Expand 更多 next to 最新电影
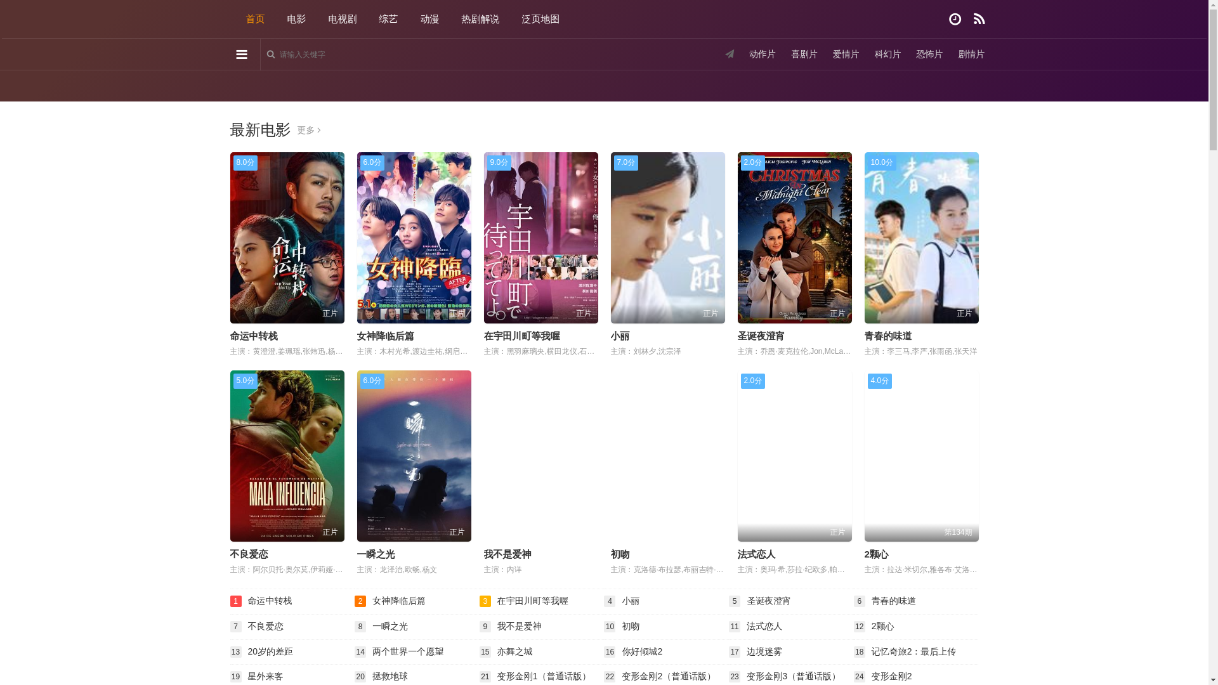Image resolution: width=1218 pixels, height=685 pixels. (x=309, y=130)
